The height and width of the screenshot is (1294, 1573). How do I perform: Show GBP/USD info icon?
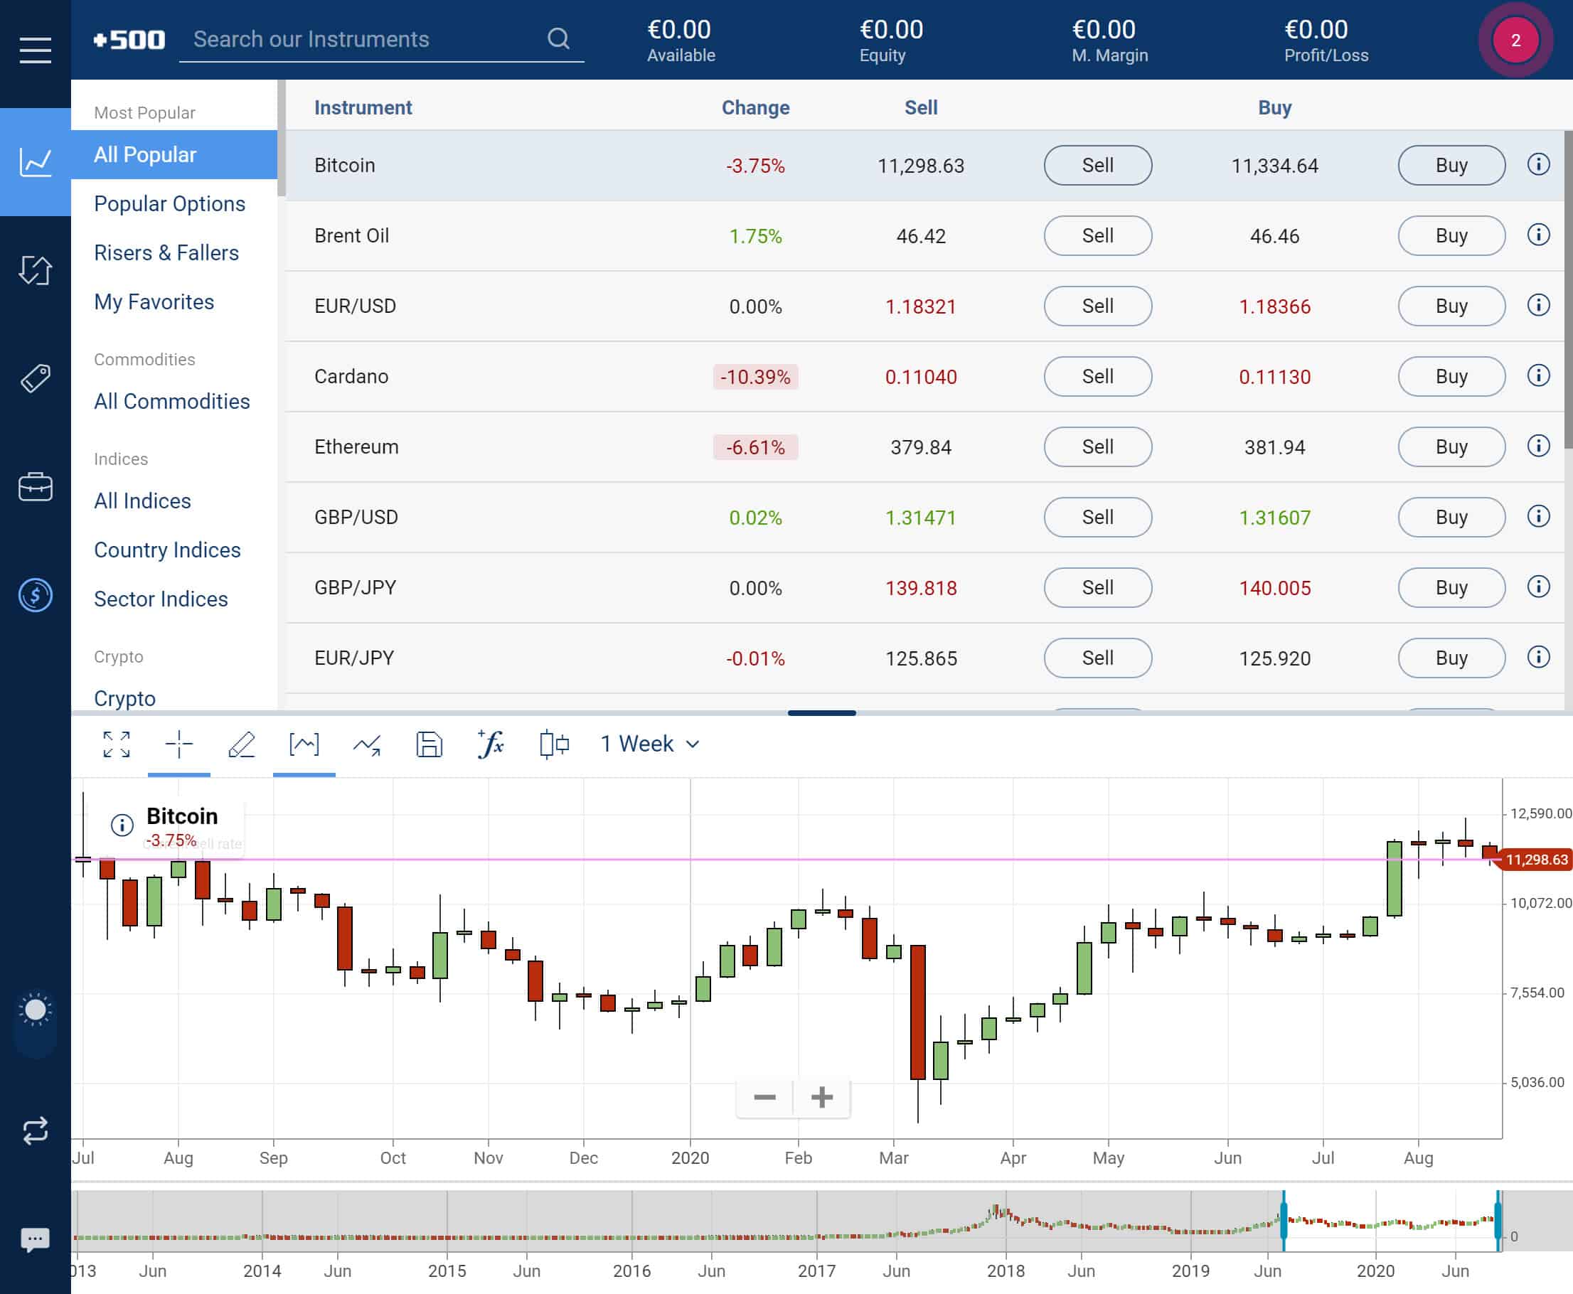1539,515
